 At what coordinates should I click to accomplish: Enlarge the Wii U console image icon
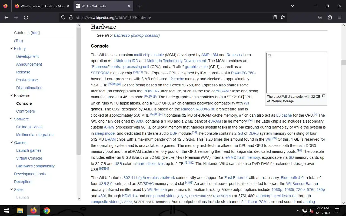[323, 96]
